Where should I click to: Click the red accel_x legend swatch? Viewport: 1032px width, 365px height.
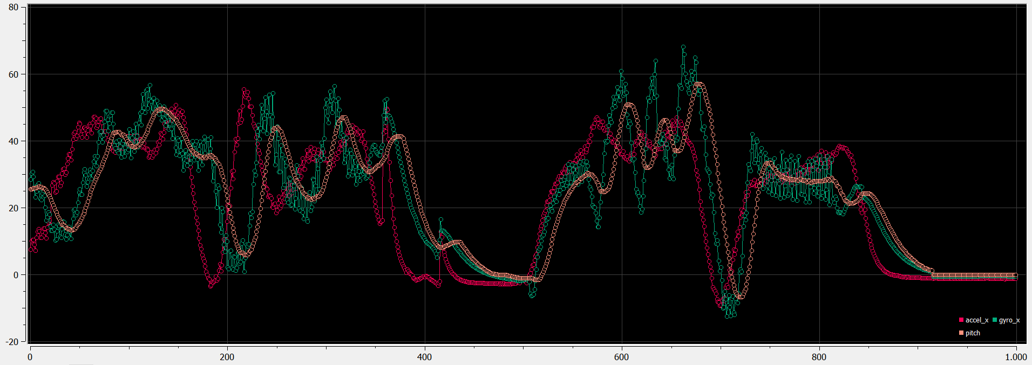[x=961, y=320]
